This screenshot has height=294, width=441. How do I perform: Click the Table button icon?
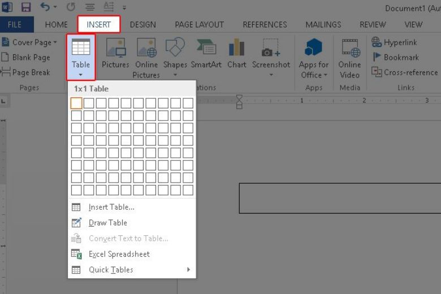tap(81, 47)
